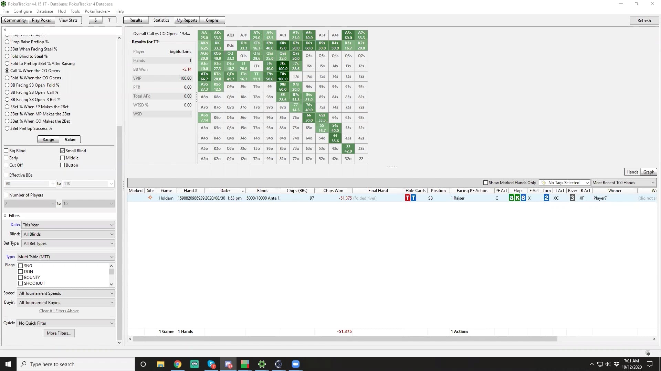Click the tag icon next to No Tags Selected
The width and height of the screenshot is (661, 371).
[544, 183]
